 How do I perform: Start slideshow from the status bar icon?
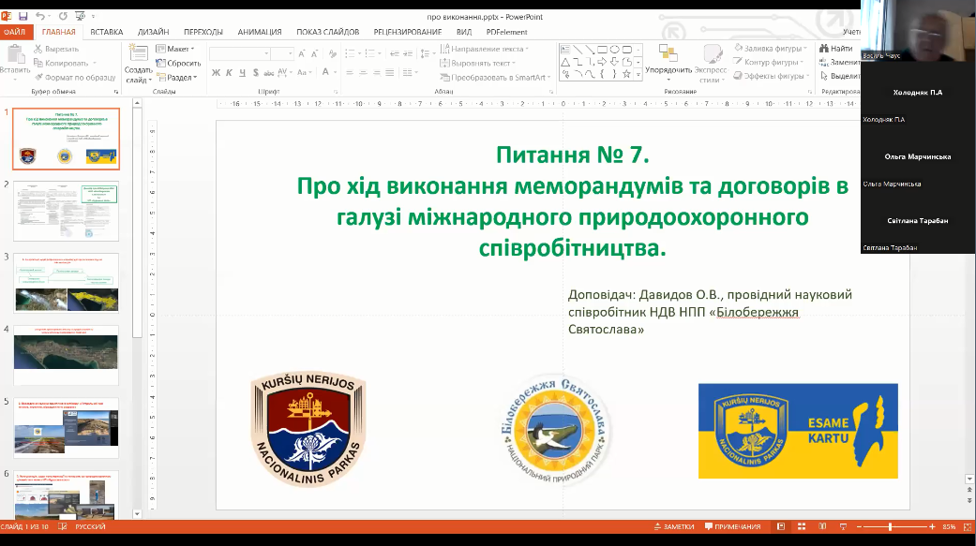point(844,526)
